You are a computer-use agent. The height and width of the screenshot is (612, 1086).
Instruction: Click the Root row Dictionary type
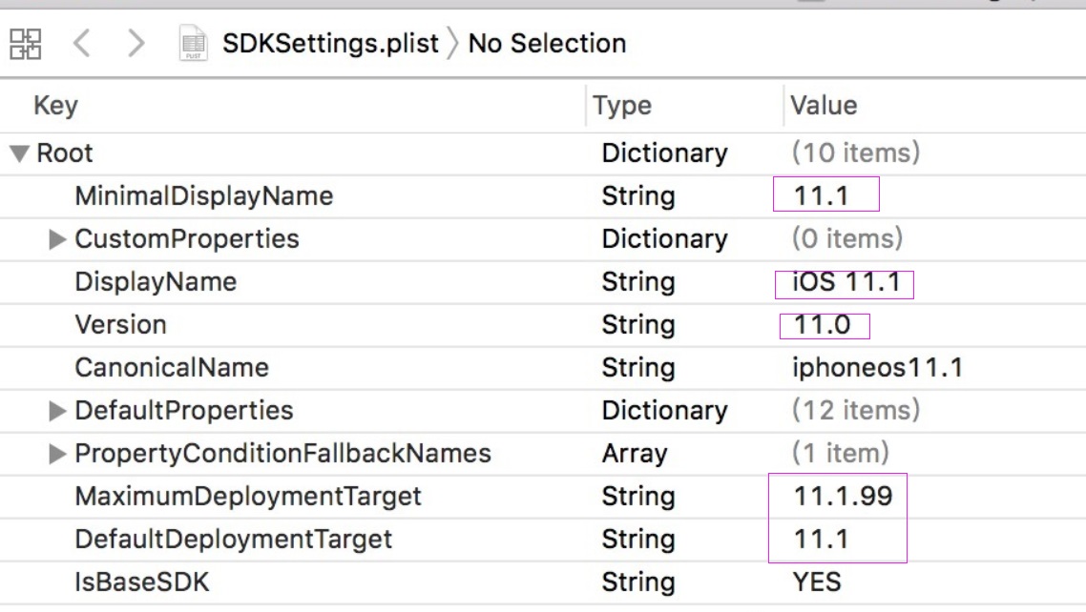coord(665,153)
